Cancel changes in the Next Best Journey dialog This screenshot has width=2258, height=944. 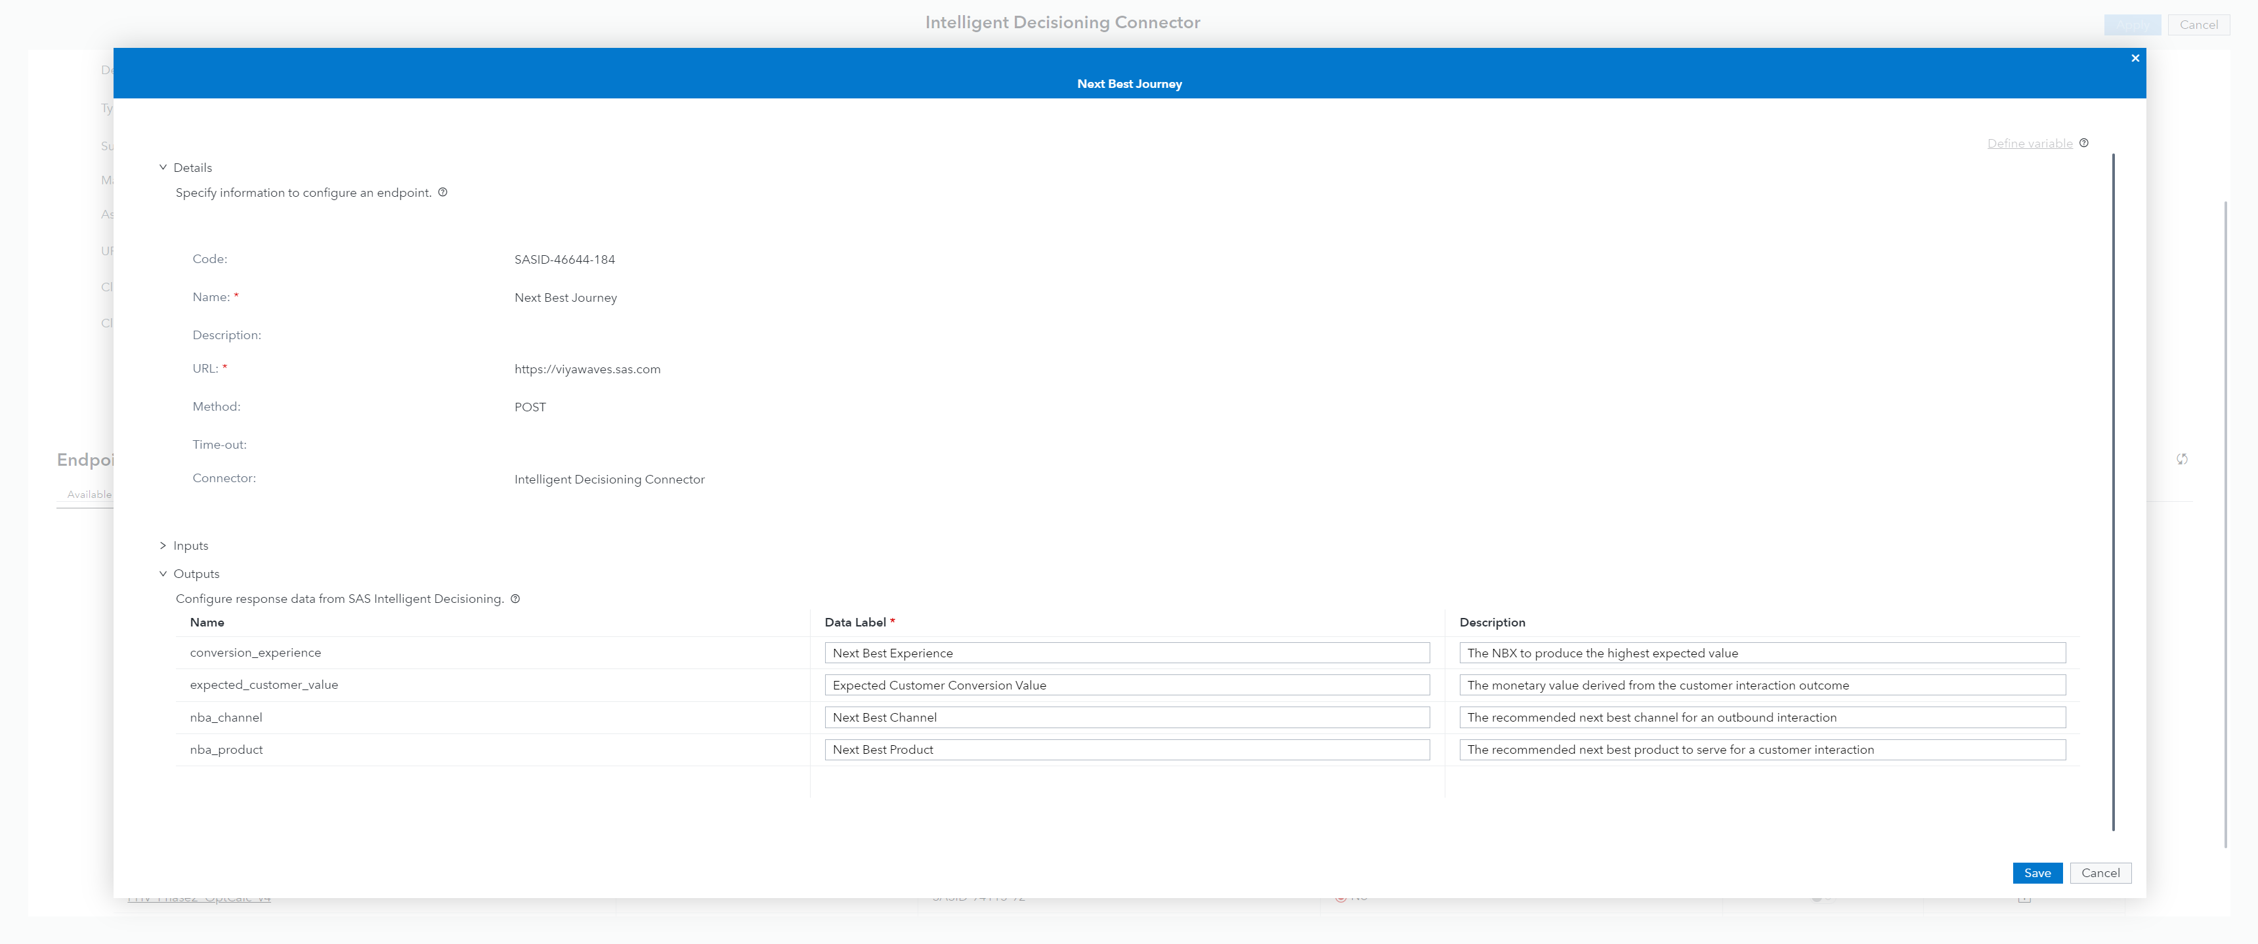pos(2100,872)
